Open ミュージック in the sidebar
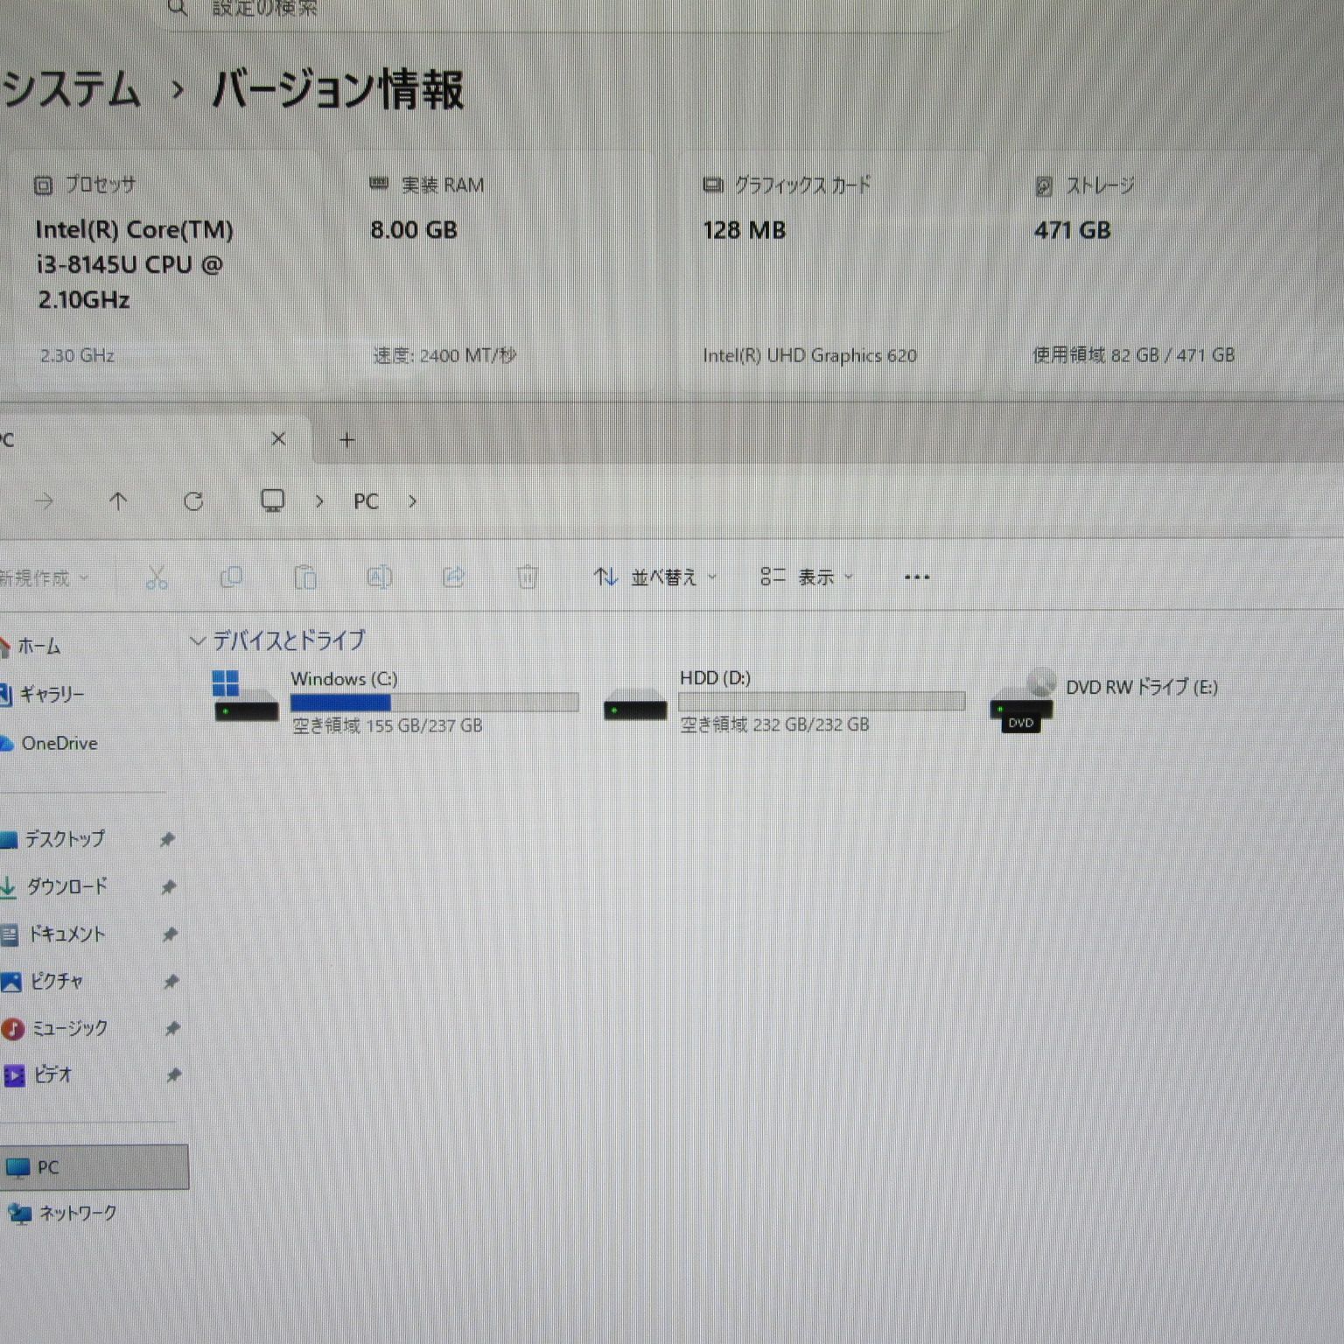 tap(70, 1028)
